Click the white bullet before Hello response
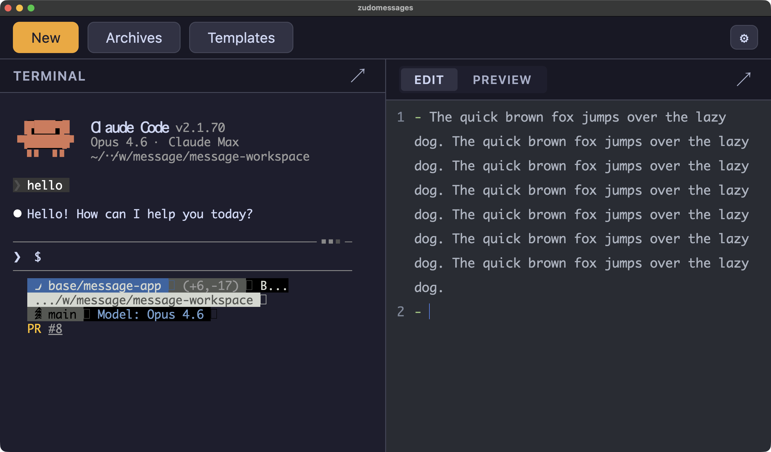Image resolution: width=771 pixels, height=452 pixels. coord(18,214)
